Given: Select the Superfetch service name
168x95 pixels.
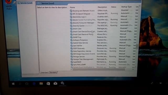Looking at the screenshot, I should 77,62.
